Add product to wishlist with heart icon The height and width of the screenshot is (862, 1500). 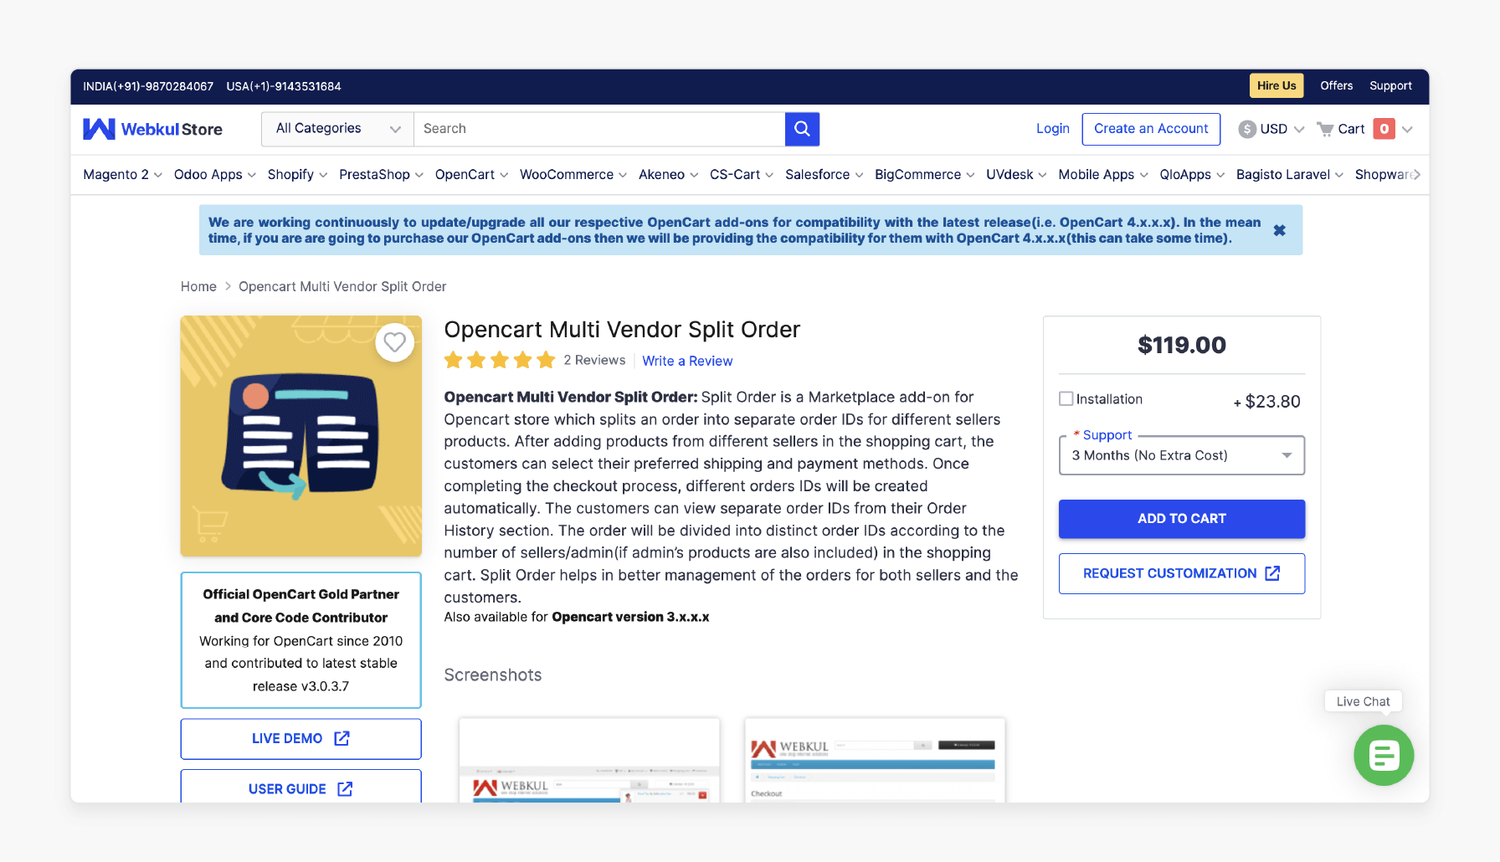[394, 342]
